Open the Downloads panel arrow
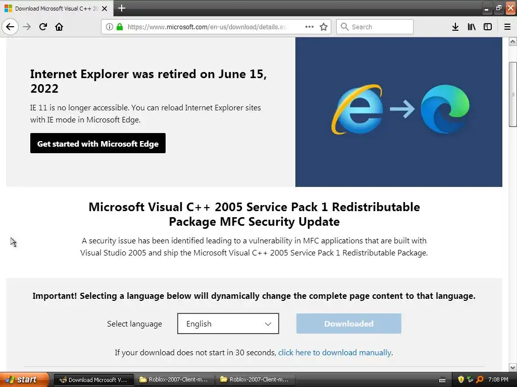The height and width of the screenshot is (387, 517). [455, 27]
